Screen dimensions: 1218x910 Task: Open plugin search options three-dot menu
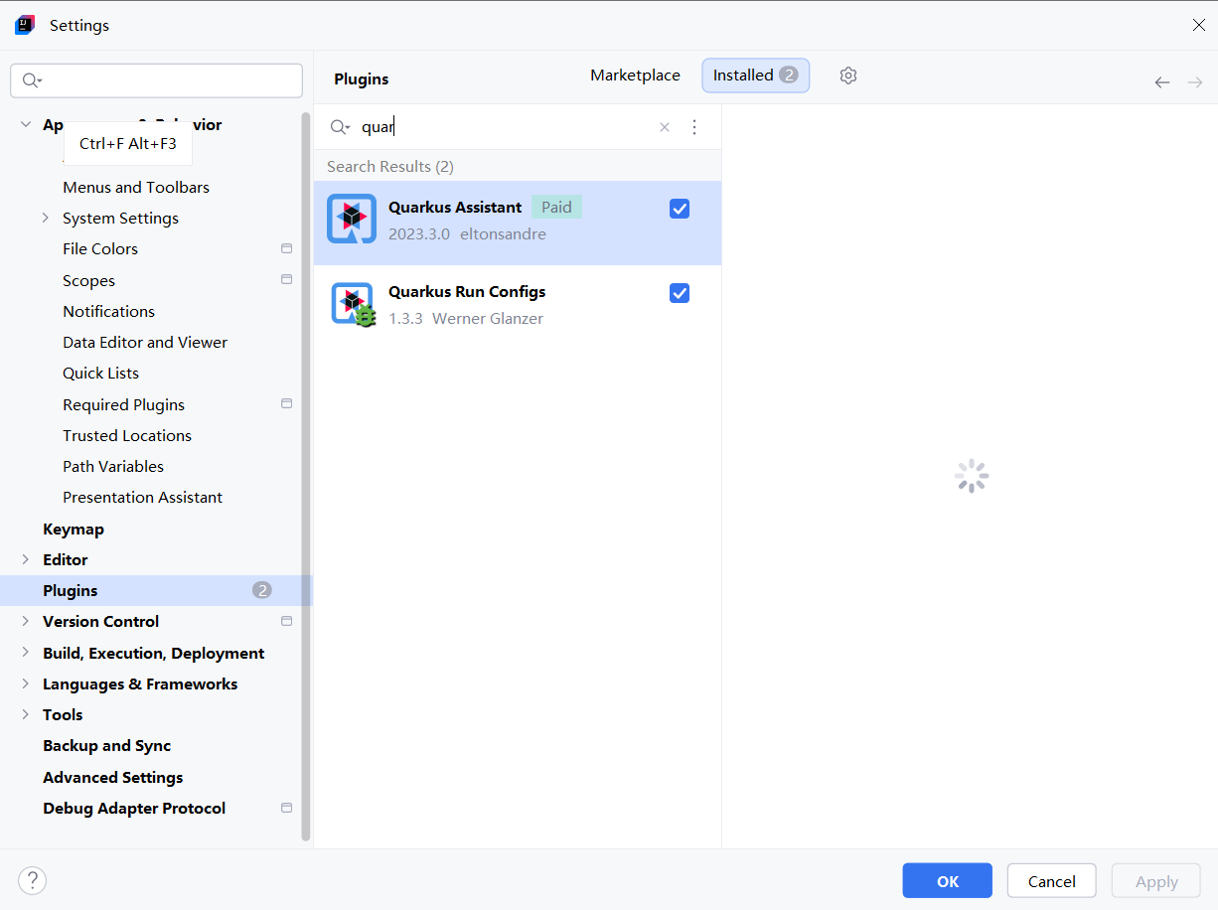pyautogui.click(x=694, y=127)
